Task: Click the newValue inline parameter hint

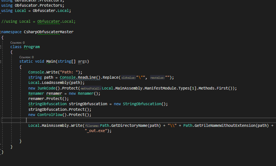Action: pyautogui.click(x=157, y=78)
